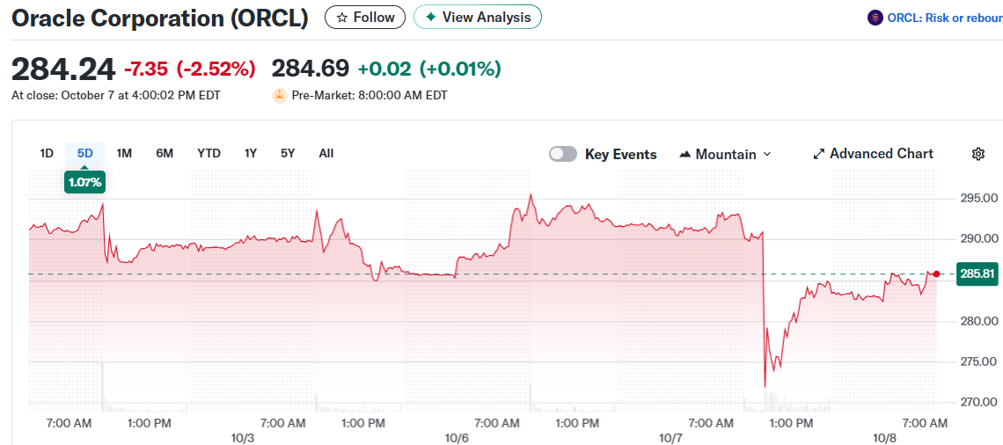The width and height of the screenshot is (1003, 445).
Task: Switch to the 1M range tab
Action: pos(124,153)
